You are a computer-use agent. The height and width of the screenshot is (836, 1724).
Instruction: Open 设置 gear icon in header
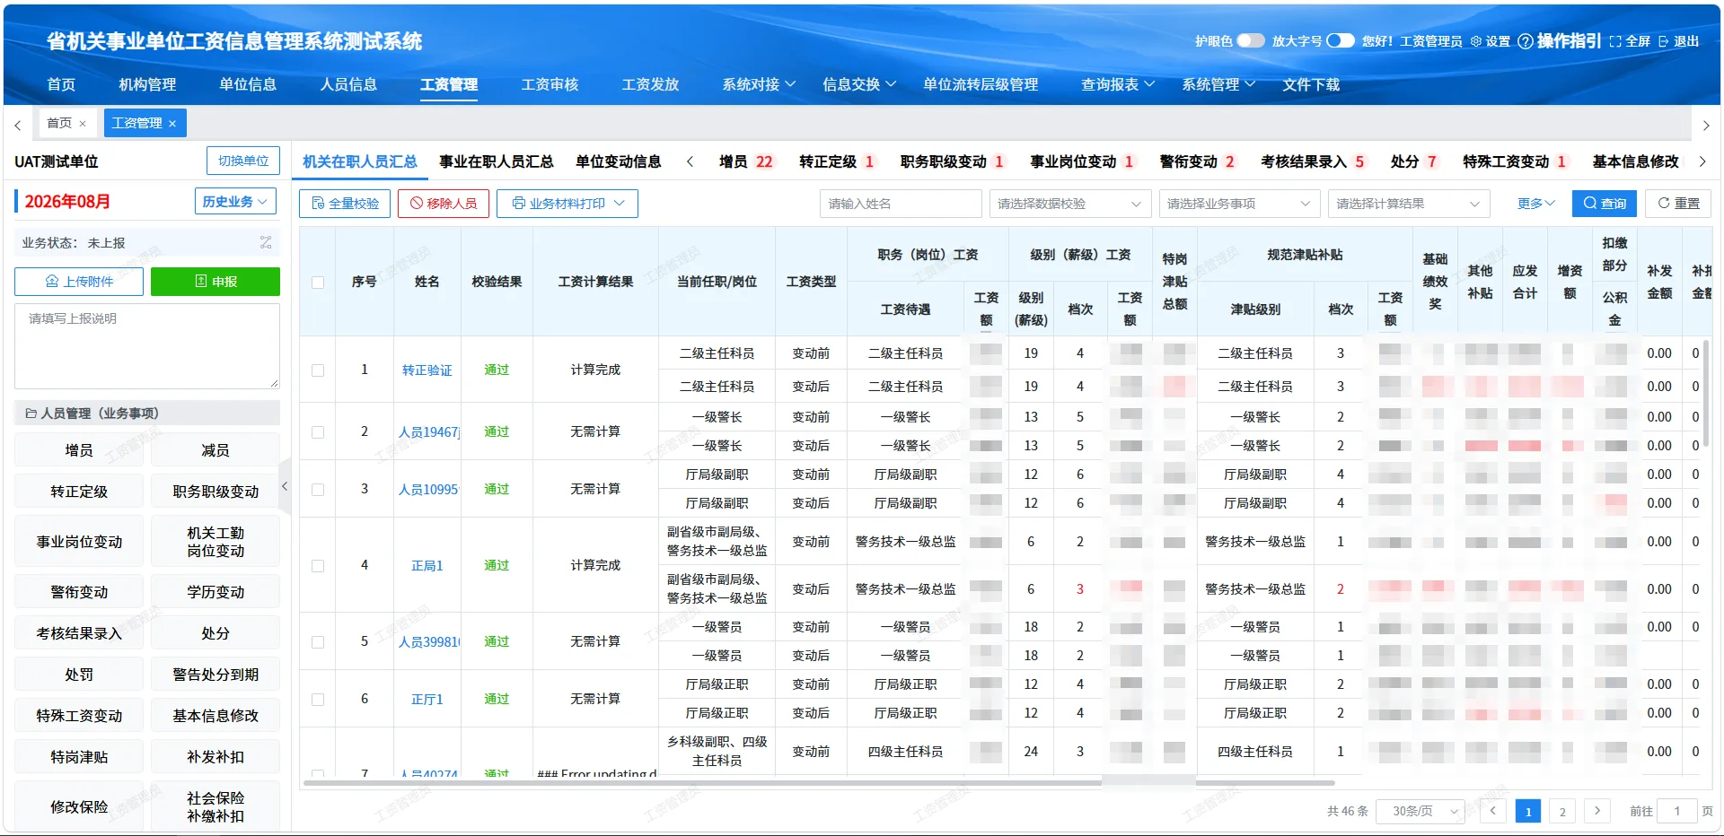(1476, 41)
